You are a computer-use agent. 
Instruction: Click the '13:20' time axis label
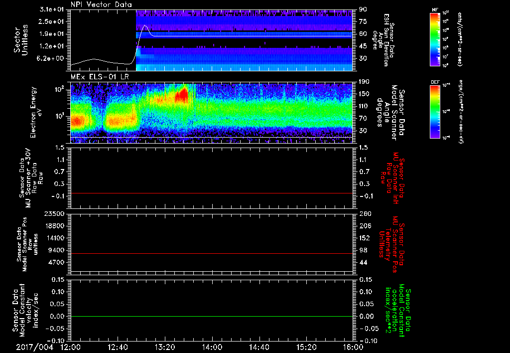tap(165, 347)
